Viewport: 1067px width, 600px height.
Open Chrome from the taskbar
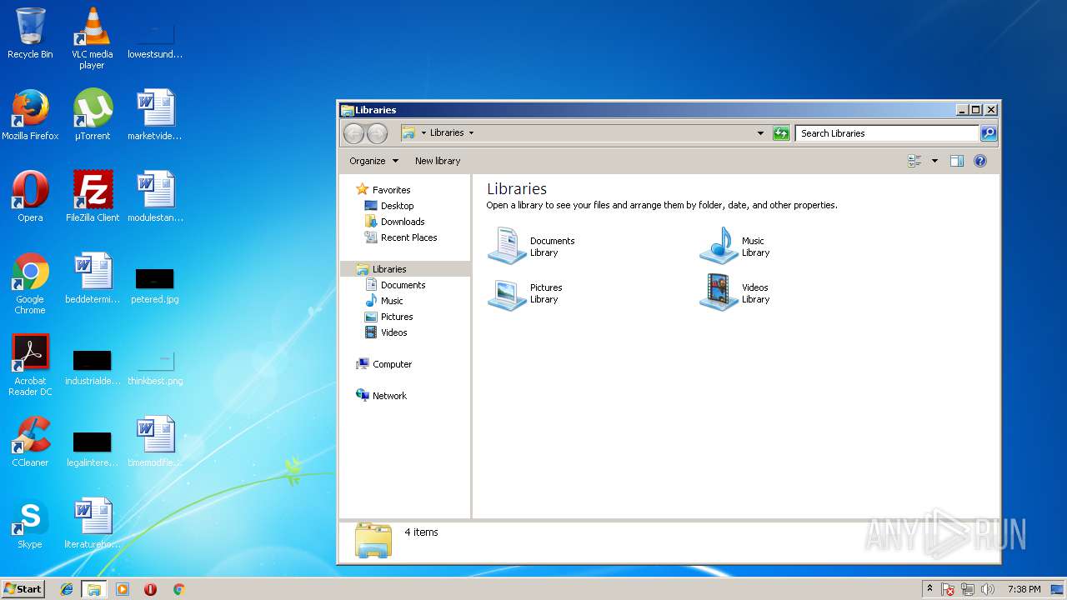click(x=178, y=589)
